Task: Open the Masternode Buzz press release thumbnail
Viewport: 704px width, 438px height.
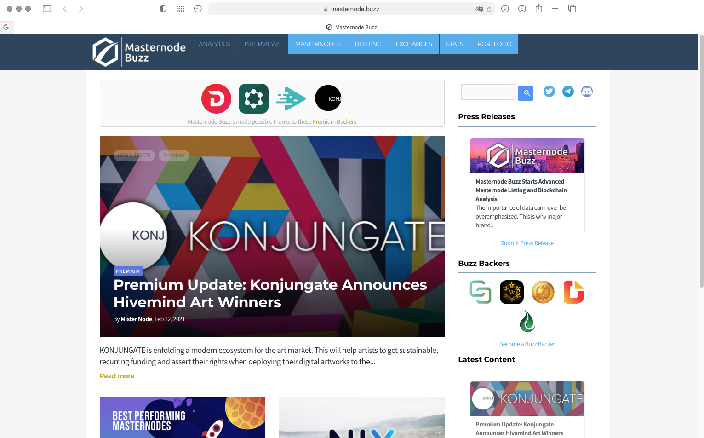Action: click(527, 156)
